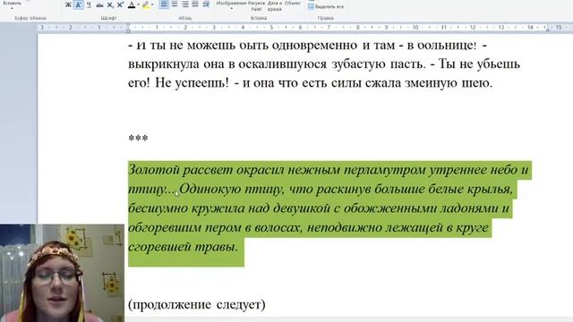Center align the text

point(175,4)
